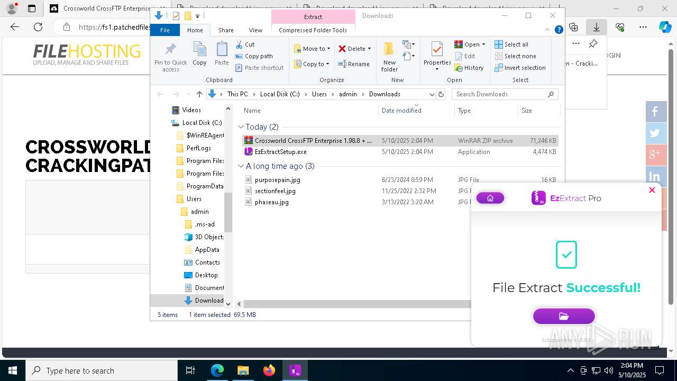Click Type here to search box
The image size is (677, 381).
pyautogui.click(x=102, y=370)
